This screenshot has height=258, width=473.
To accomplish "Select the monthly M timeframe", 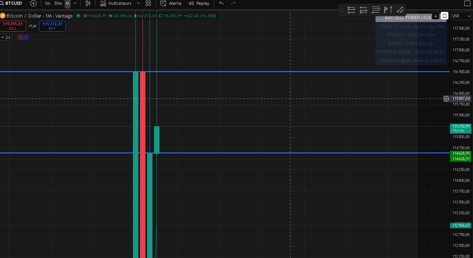I will [67, 3].
